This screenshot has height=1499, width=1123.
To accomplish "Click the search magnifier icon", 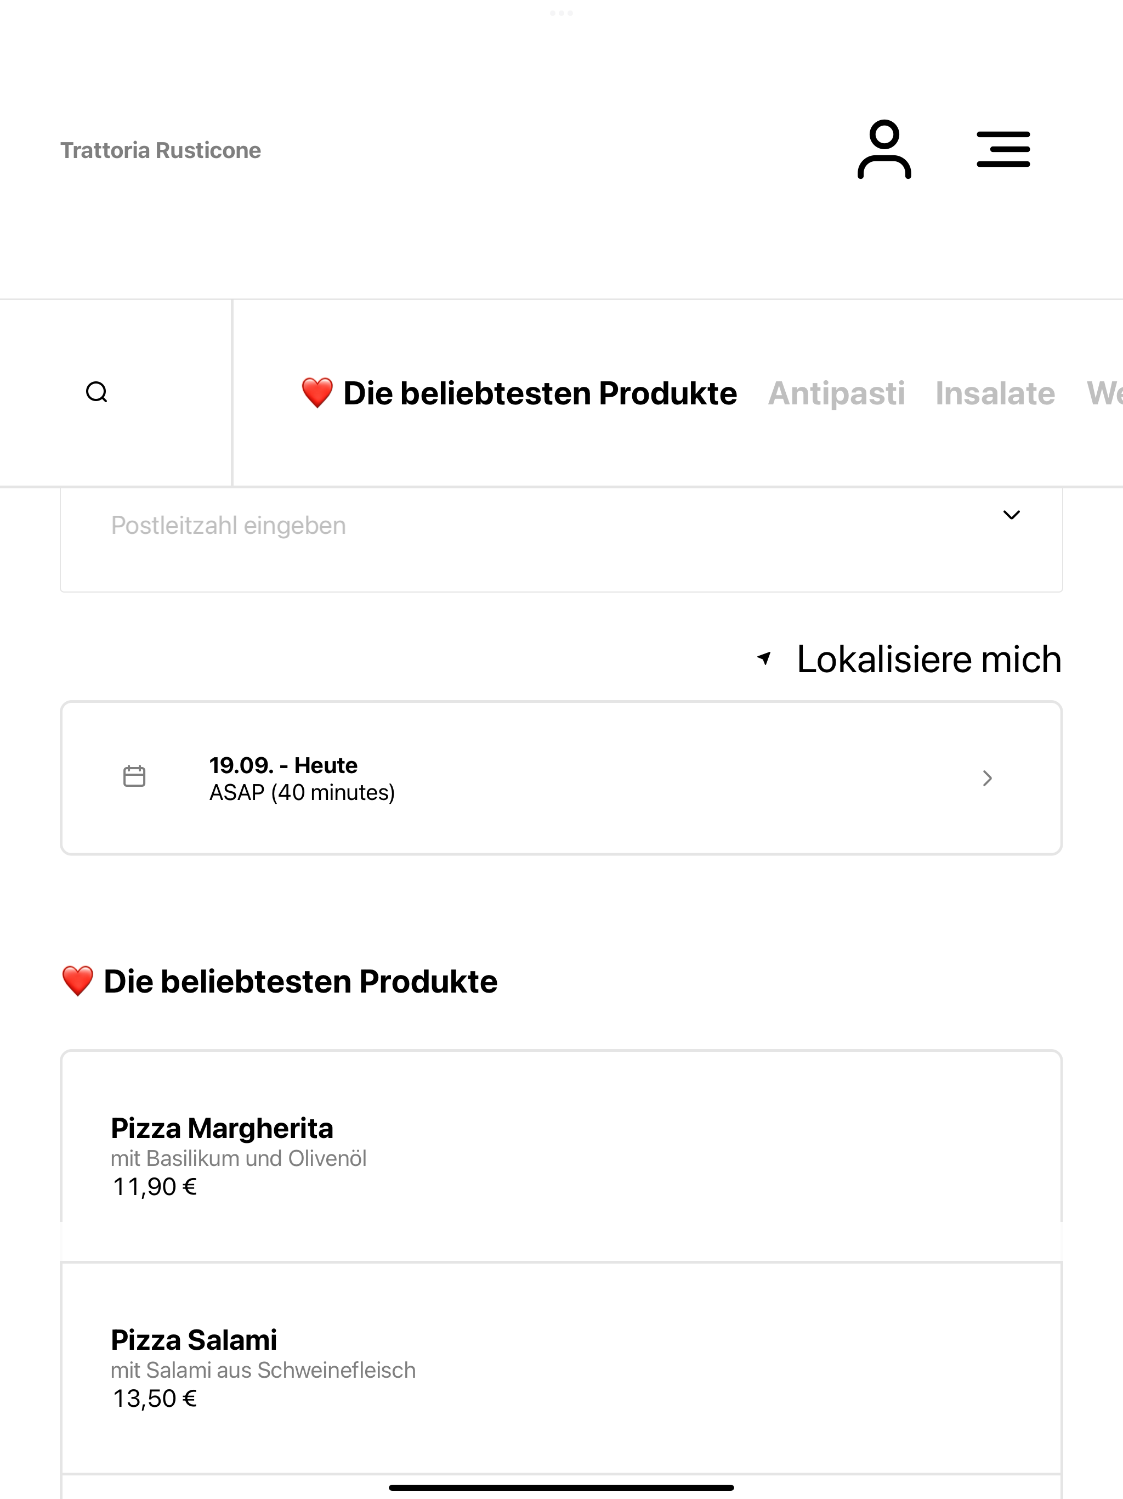I will coord(97,392).
